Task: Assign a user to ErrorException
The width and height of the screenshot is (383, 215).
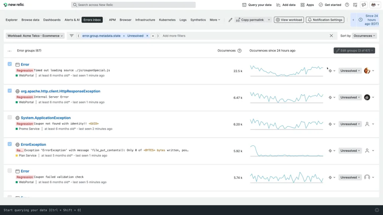Action: pos(367,151)
